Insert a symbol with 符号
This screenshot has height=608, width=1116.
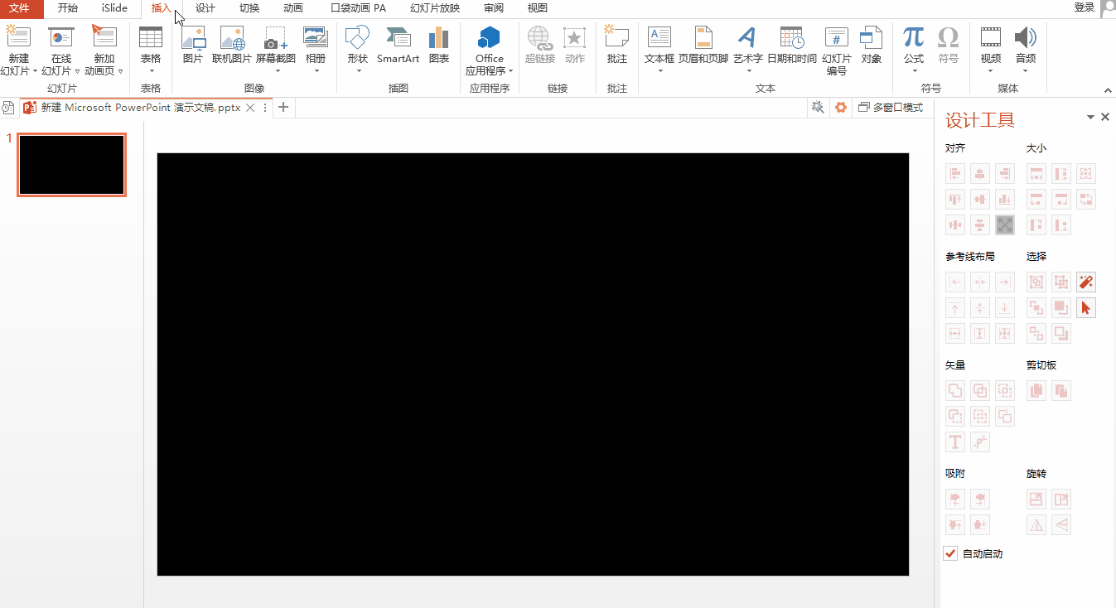[x=949, y=46]
